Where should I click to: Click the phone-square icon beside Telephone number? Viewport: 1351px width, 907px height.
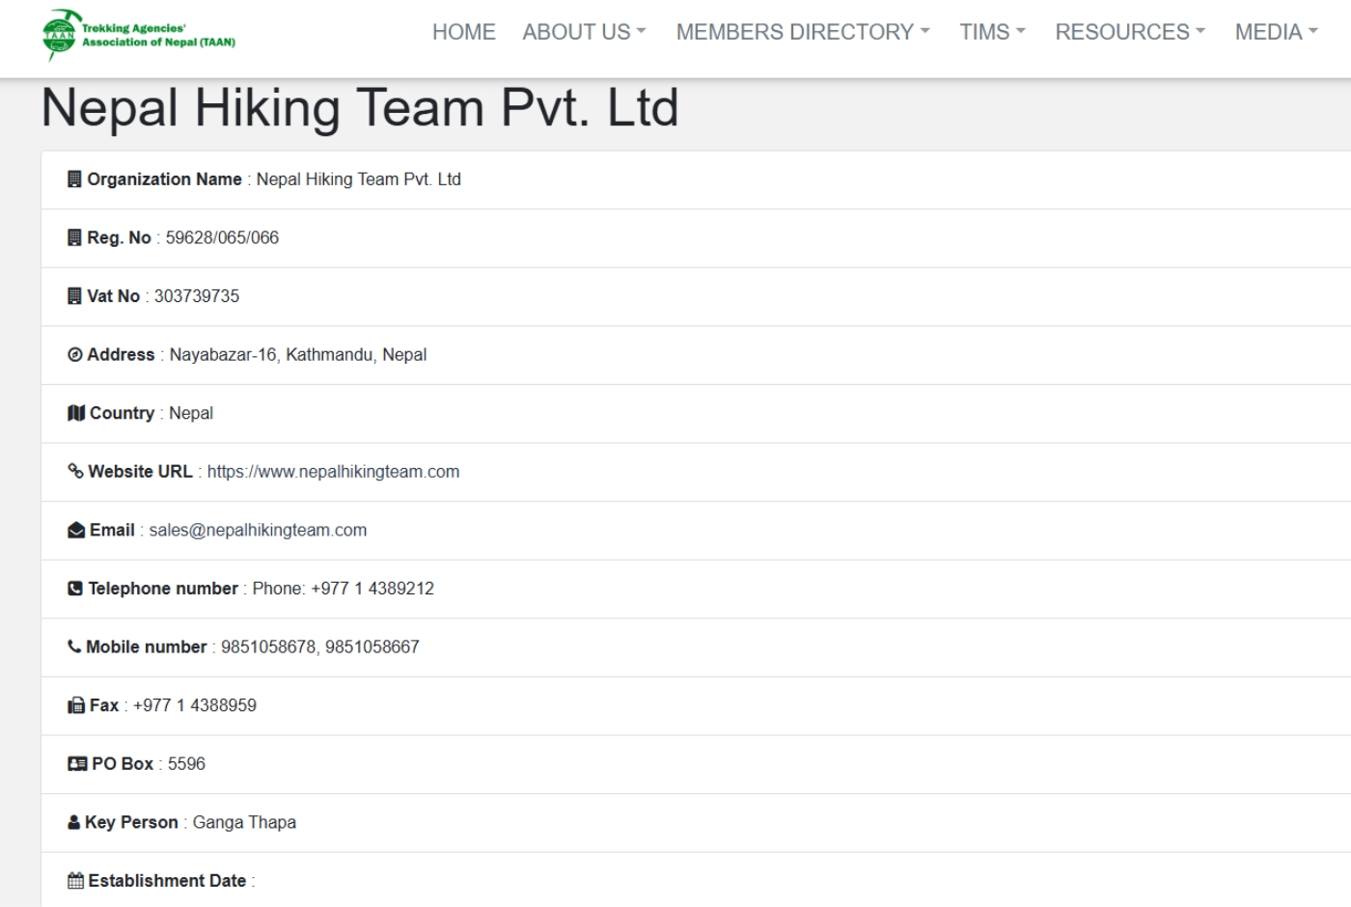click(x=75, y=589)
